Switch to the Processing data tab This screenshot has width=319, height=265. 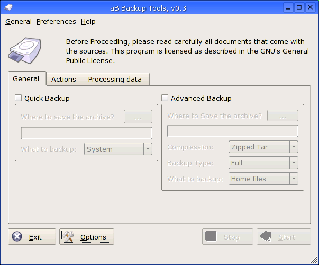(x=116, y=79)
